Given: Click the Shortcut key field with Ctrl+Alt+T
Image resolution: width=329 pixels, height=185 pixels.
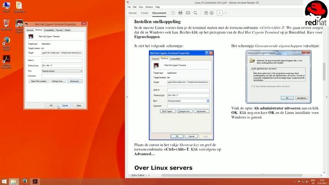Looking at the screenshot, I should pyautogui.click(x=62, y=66).
